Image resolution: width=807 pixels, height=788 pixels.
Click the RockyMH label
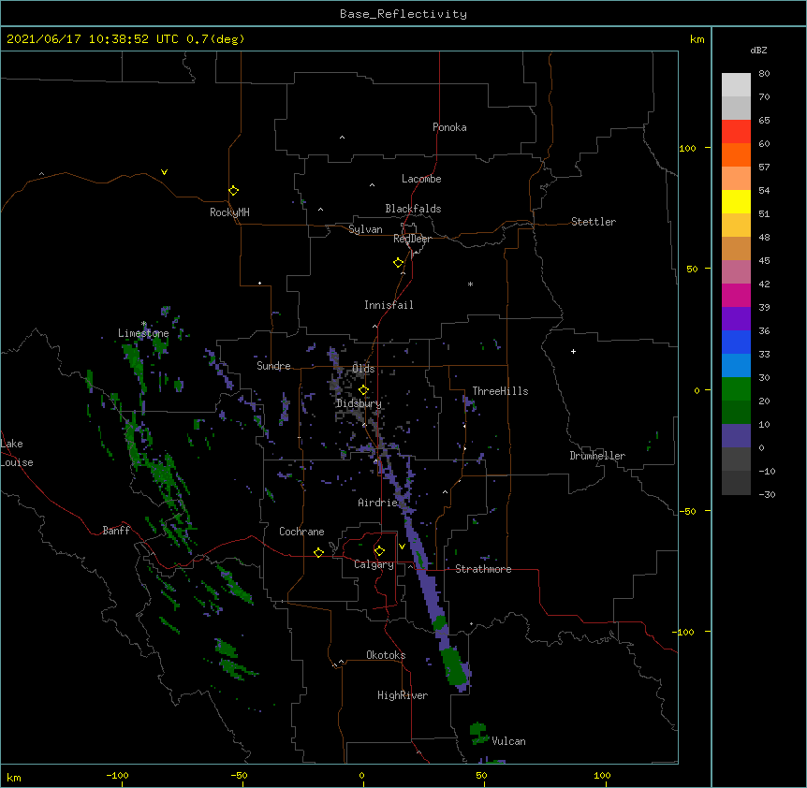click(x=229, y=212)
